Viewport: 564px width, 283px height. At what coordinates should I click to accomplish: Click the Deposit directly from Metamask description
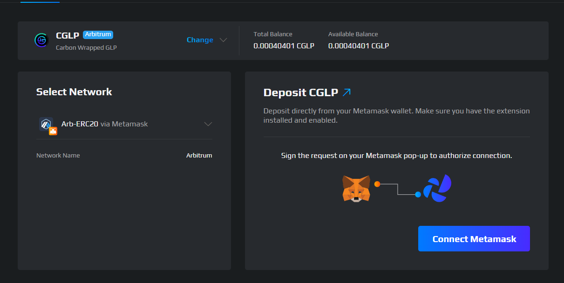[x=397, y=116]
